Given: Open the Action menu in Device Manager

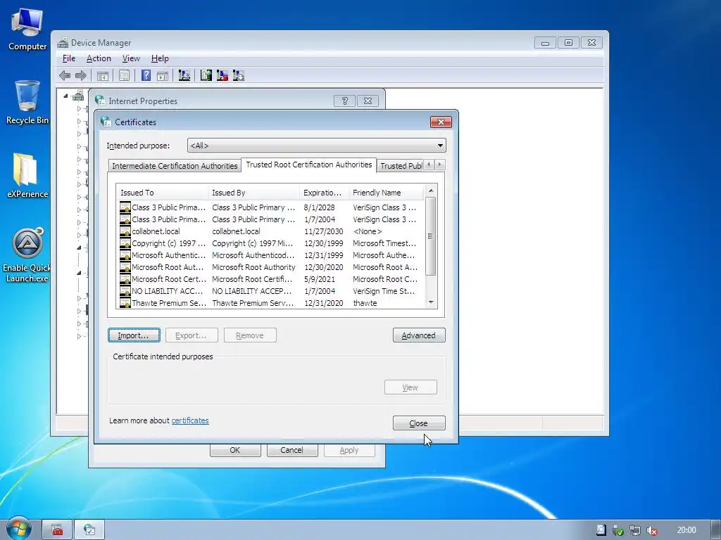Looking at the screenshot, I should 99,58.
